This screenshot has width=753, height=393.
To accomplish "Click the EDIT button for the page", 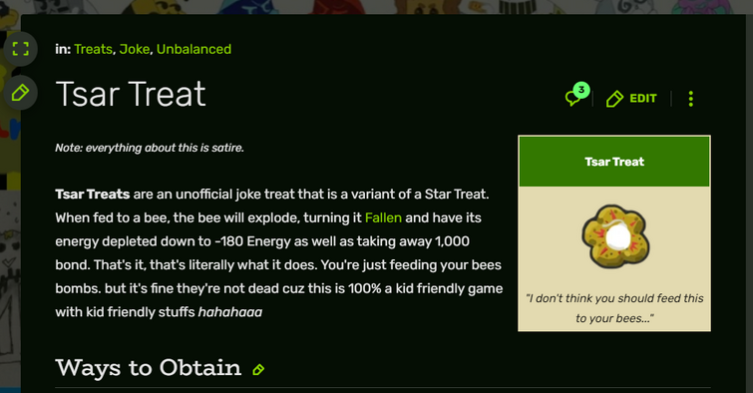I will 631,99.
